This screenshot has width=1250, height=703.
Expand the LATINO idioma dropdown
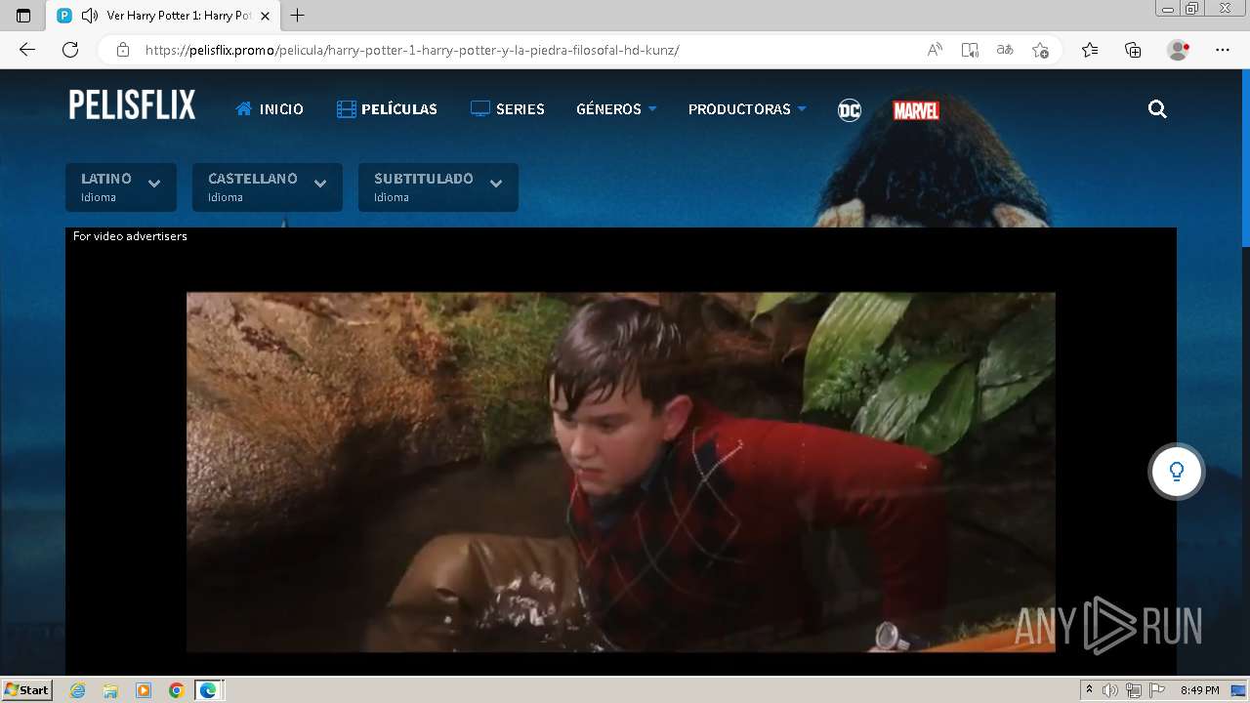click(x=121, y=187)
